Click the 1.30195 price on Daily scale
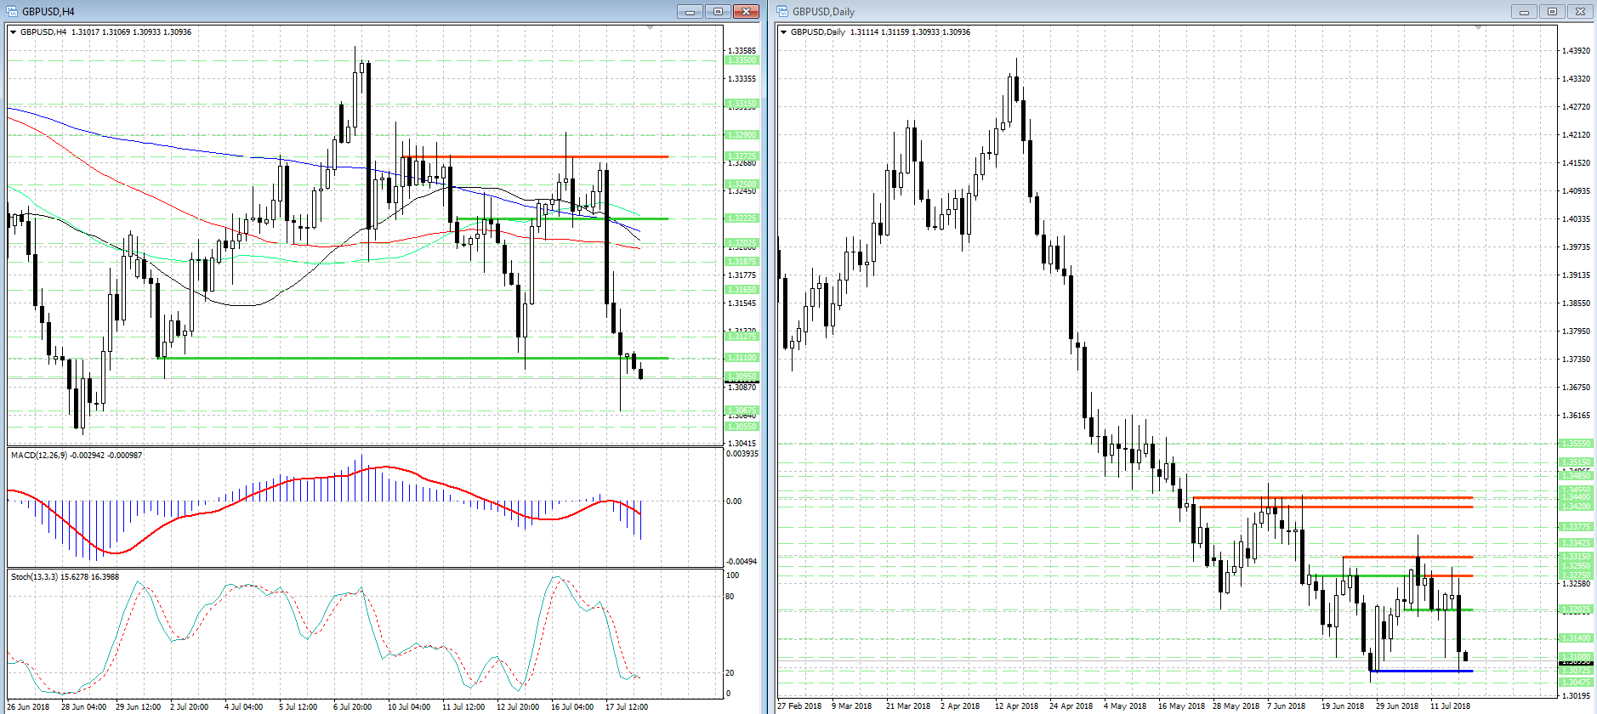This screenshot has width=1597, height=714. click(1576, 696)
